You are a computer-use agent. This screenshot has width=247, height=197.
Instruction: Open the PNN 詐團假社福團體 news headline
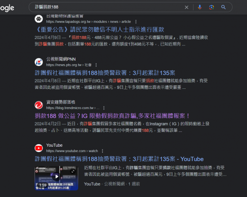[x=105, y=73]
